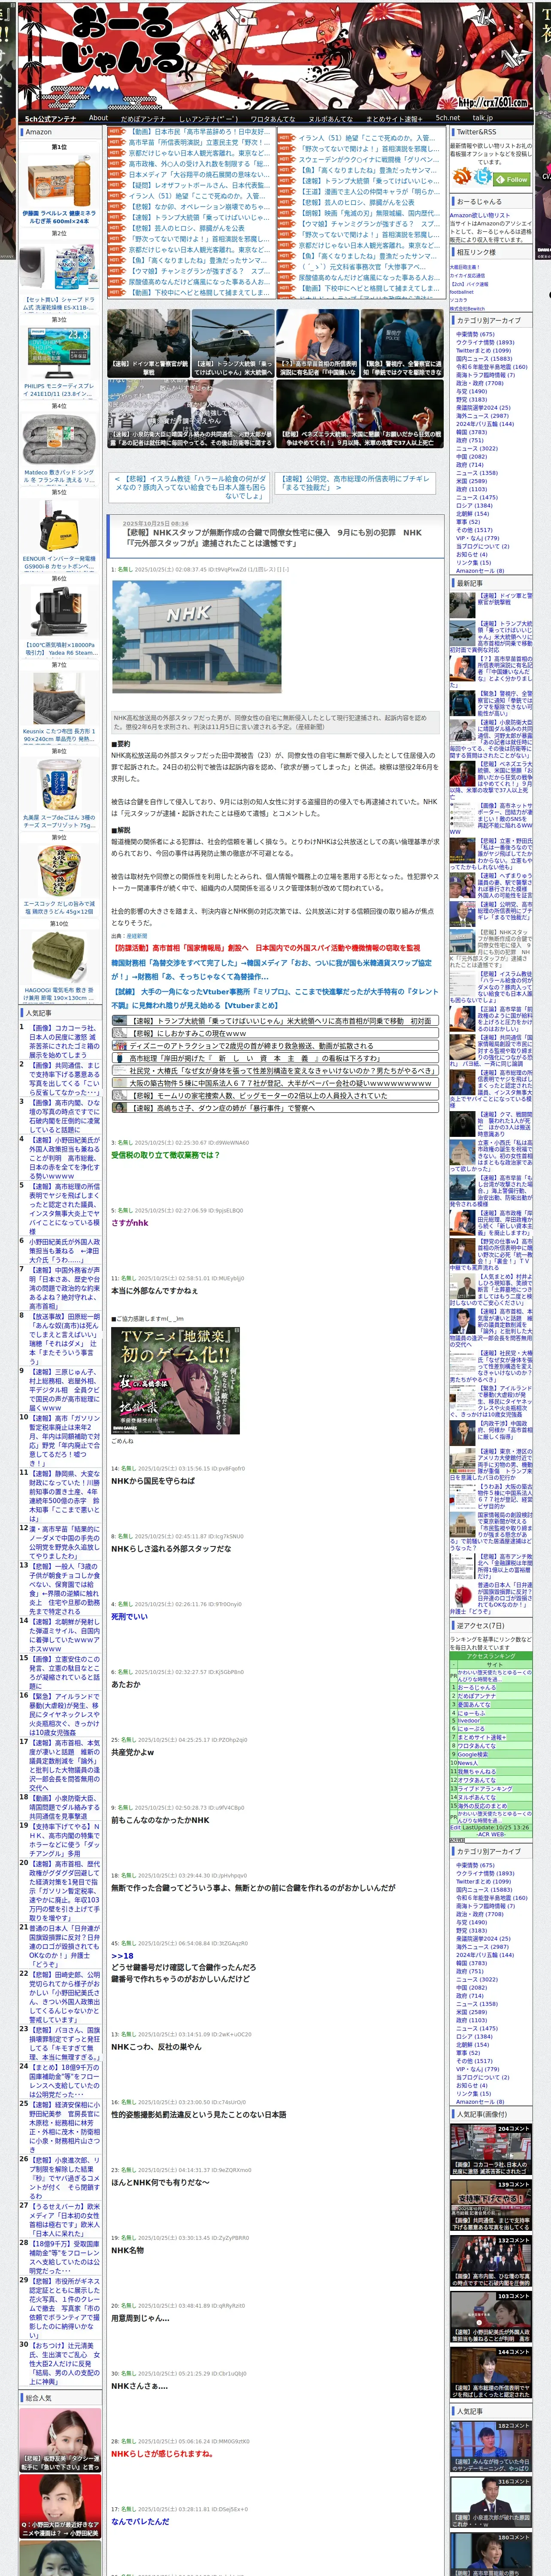The width and height of the screenshot is (551, 2576).
Task: Open にゅーぷる in the access ranking
Action: (x=471, y=1729)
